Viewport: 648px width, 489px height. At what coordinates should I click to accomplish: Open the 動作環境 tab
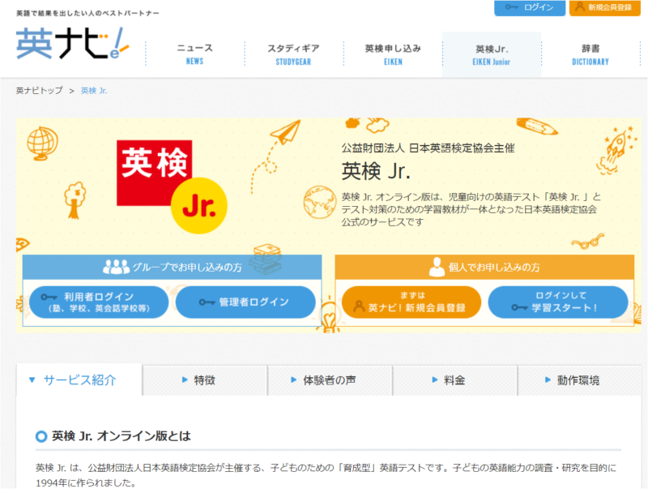(x=579, y=380)
